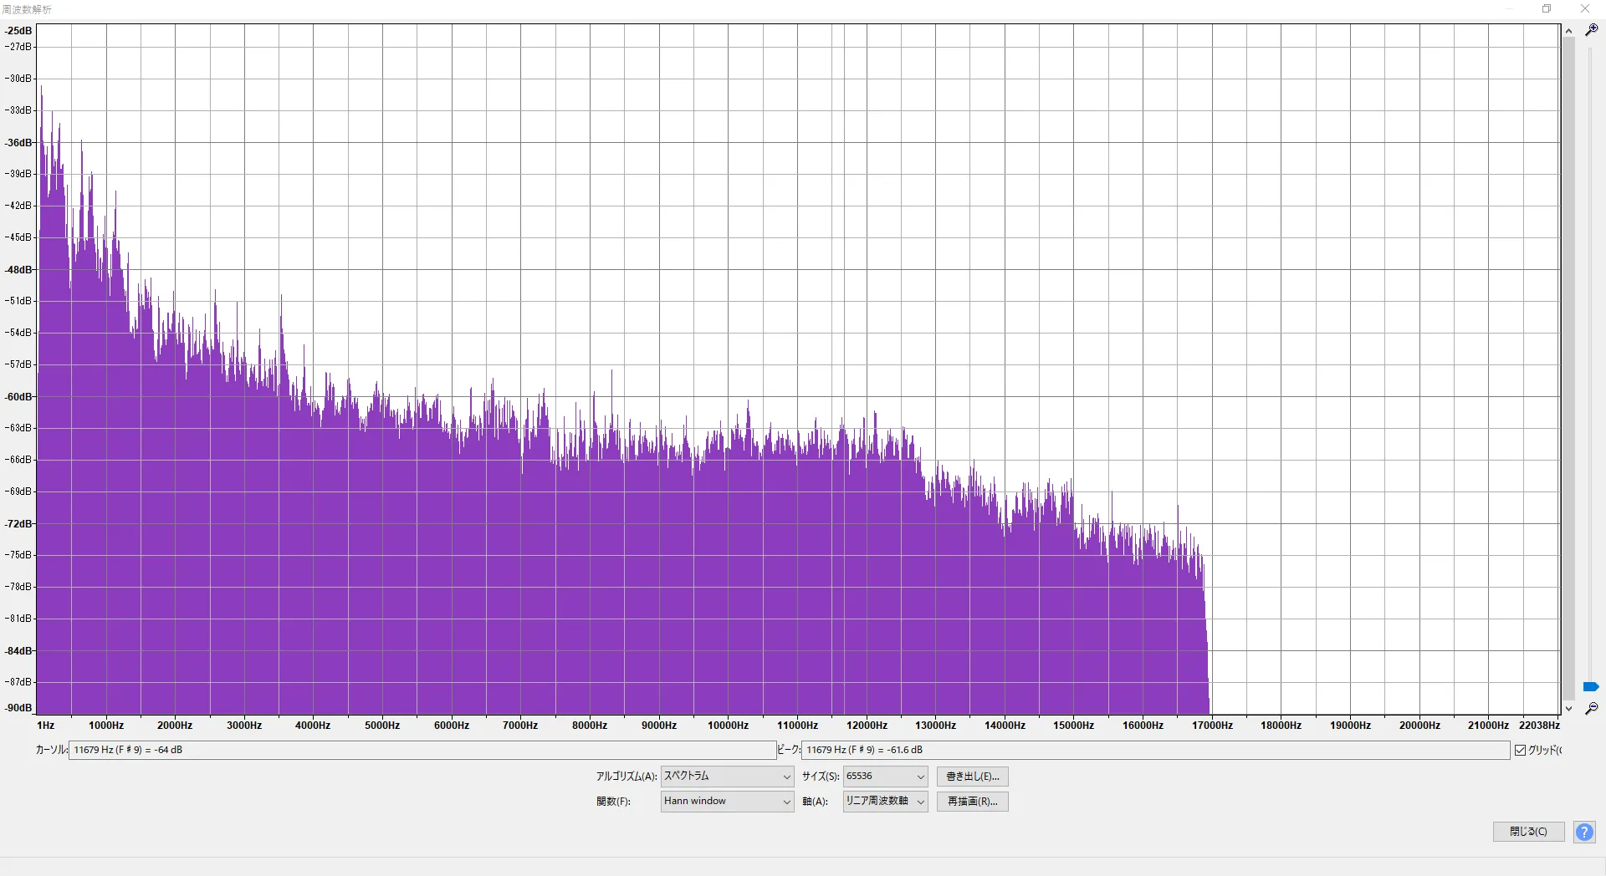This screenshot has height=876, width=1606.
Task: Open the 関数 dropdown showing Hann window
Action: tap(727, 802)
